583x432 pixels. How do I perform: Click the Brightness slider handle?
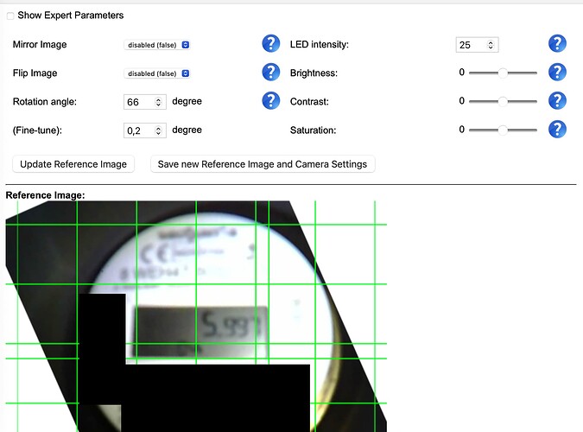click(503, 73)
